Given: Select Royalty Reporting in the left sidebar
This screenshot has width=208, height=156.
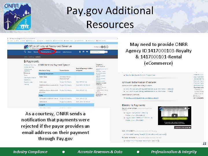Looking at the screenshot, I should click(x=29, y=67).
